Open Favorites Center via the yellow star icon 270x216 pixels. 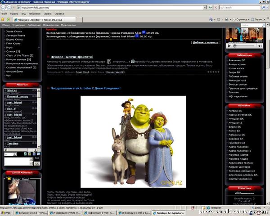pos(3,19)
